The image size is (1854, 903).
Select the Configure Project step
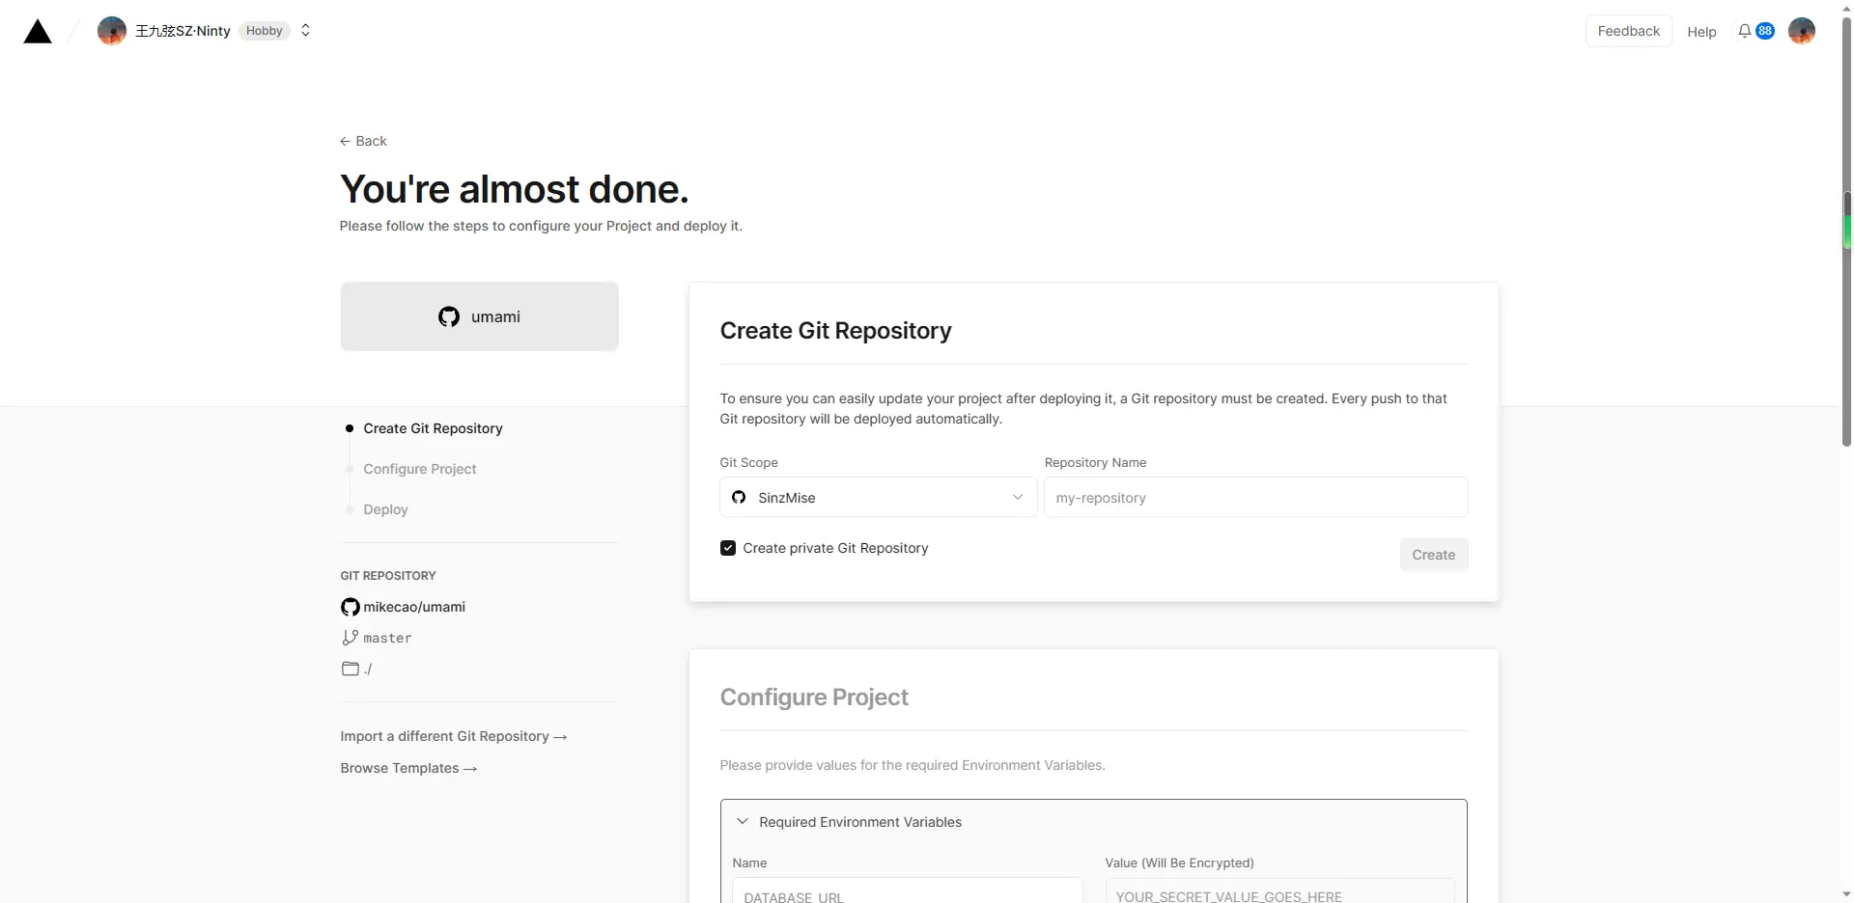pos(420,469)
